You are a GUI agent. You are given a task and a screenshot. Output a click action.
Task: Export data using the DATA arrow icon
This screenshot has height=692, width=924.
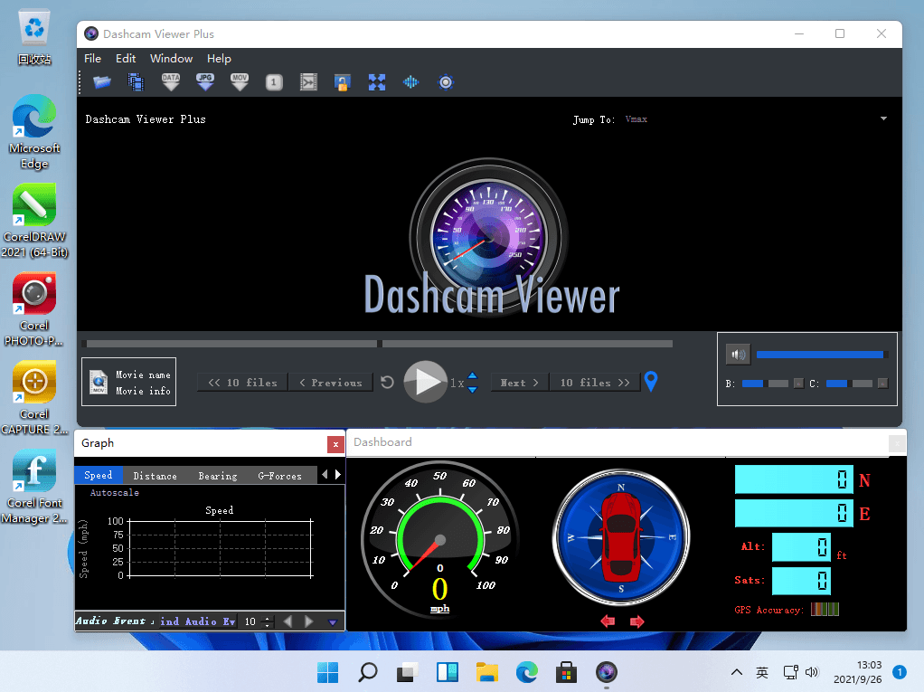point(171,82)
